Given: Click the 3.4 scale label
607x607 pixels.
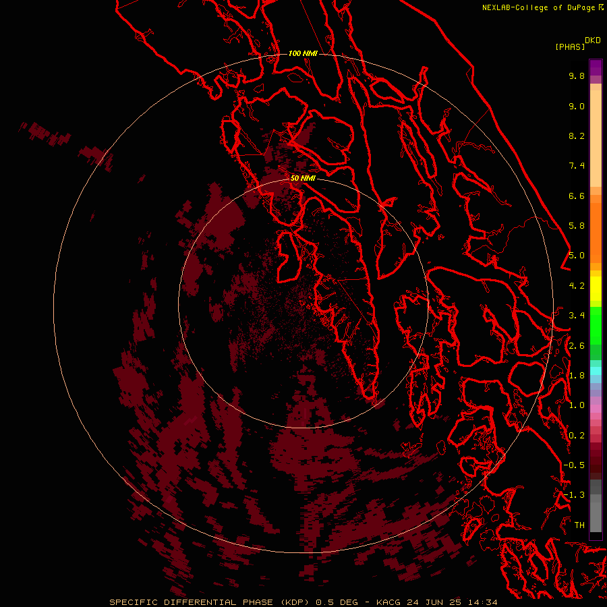Looking at the screenshot, I should [x=577, y=316].
